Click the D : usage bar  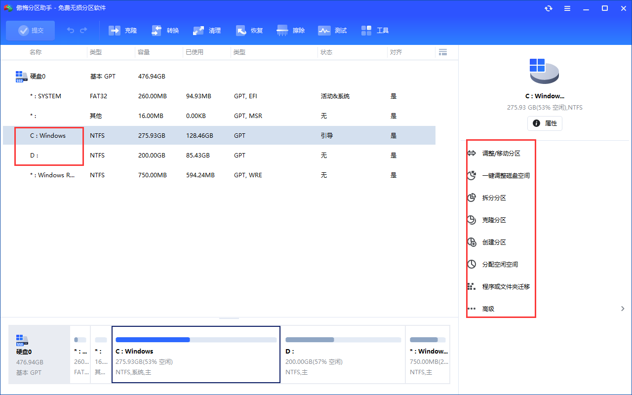[x=343, y=340]
